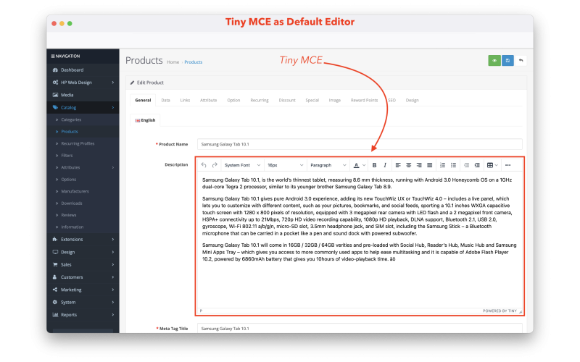Viewport: 580px width, 362px height.
Task: Expand the Marketing menu
Action: click(83, 290)
